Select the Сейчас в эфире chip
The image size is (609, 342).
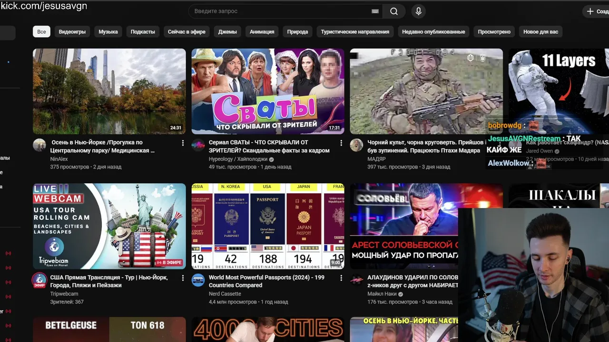pos(187,32)
